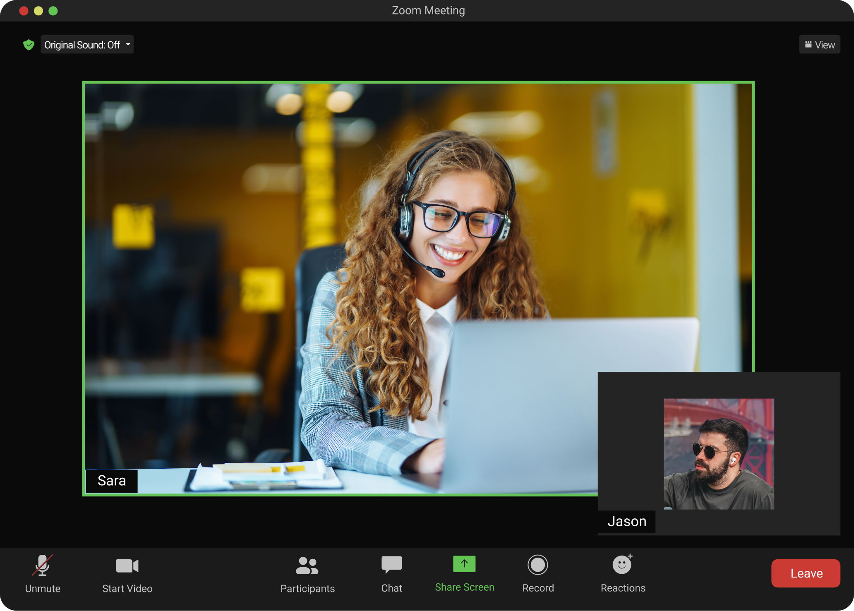Open the Chat panel

tap(391, 575)
